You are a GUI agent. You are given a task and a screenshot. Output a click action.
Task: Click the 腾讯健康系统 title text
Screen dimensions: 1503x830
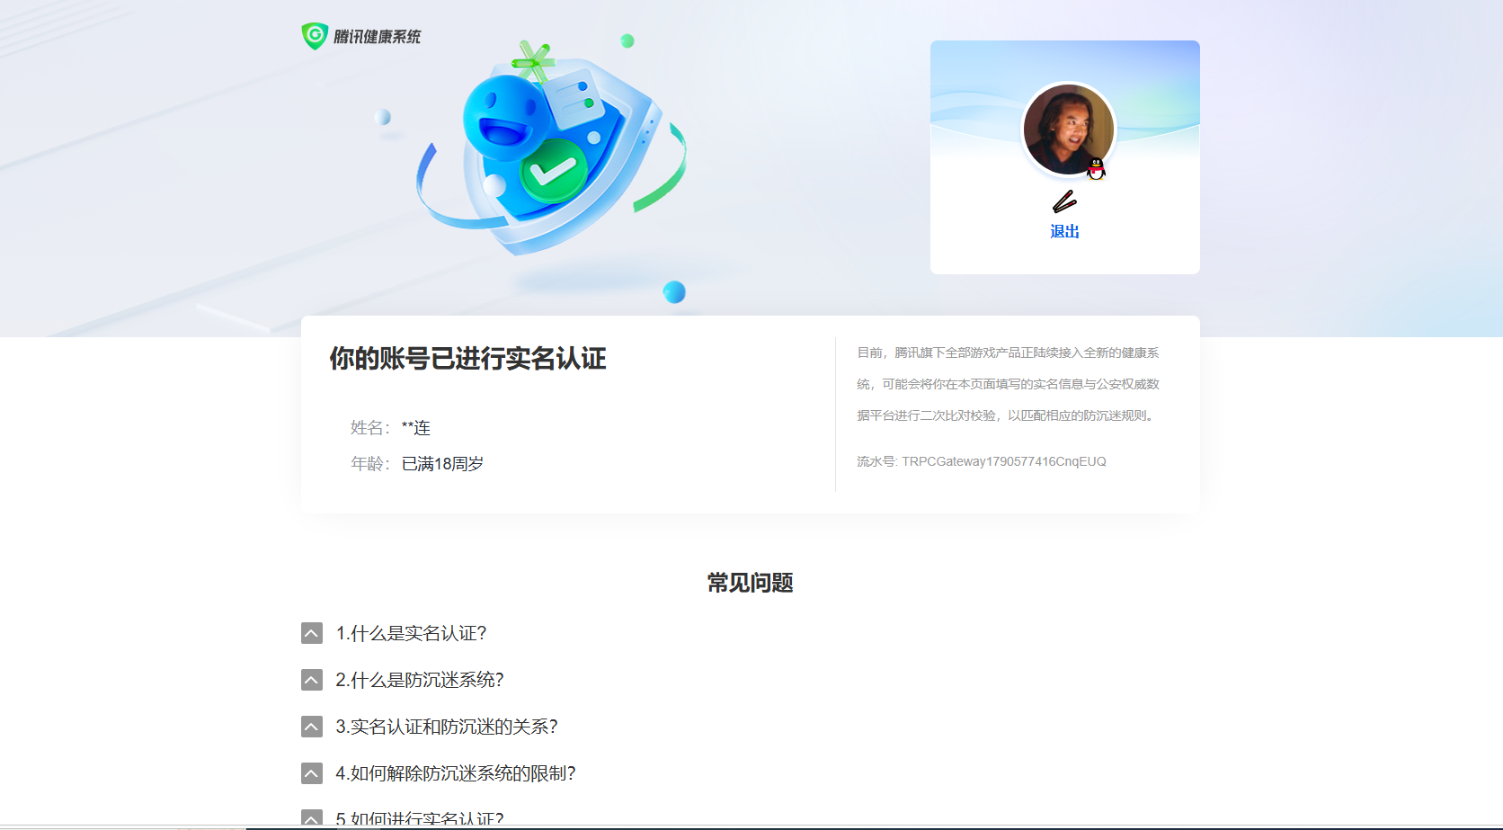[x=377, y=37]
